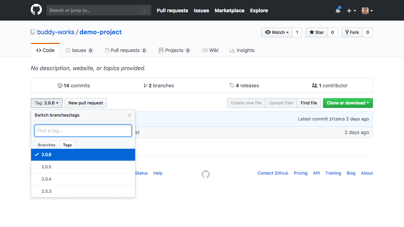Viewport: 404px width, 227px height.
Task: Go to Pull requests in top navigation
Action: tap(172, 10)
